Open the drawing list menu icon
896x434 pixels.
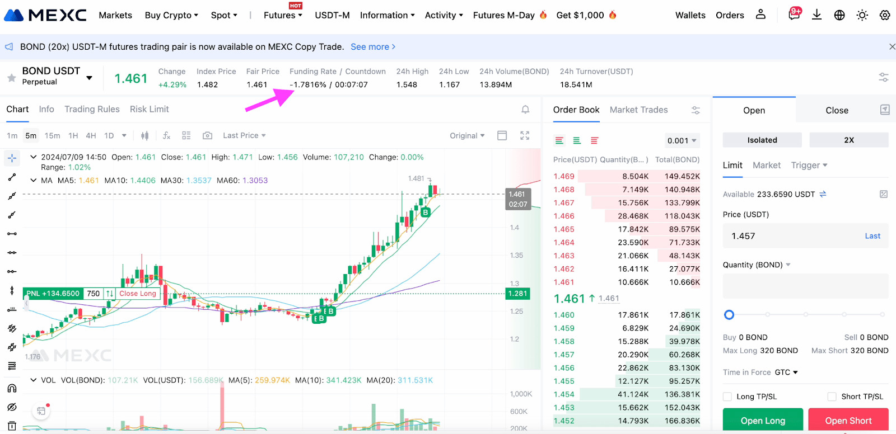coord(12,366)
